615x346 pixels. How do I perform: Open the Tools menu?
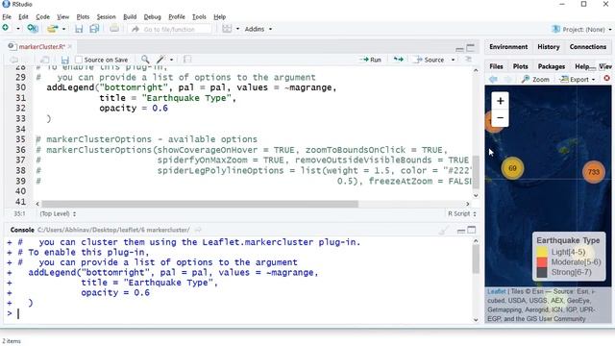[199, 17]
